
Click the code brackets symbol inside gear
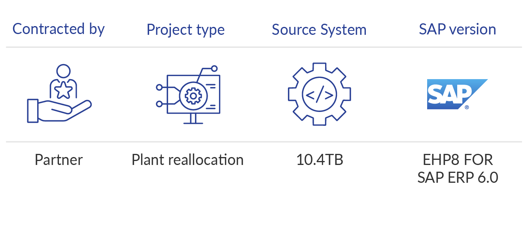(319, 95)
